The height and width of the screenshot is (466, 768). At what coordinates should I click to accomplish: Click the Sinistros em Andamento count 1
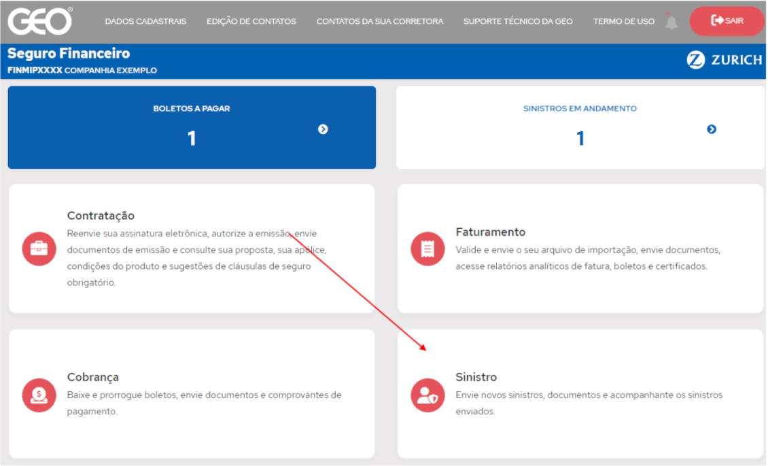580,139
